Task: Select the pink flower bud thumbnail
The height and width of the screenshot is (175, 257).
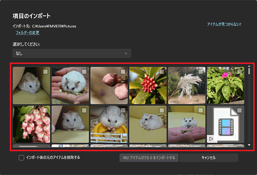Action: pos(109,85)
